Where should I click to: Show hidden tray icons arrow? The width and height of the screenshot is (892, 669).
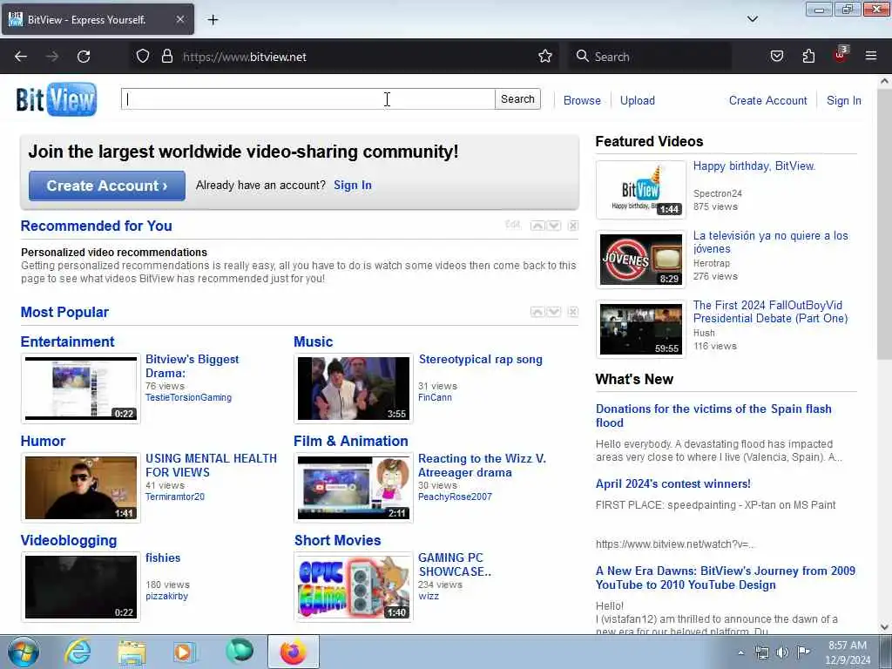(x=740, y=652)
